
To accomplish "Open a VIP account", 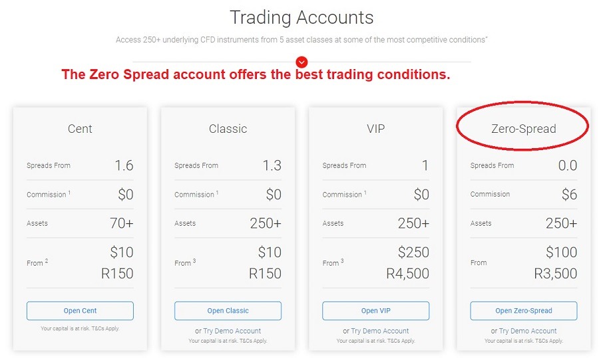I will [375, 311].
